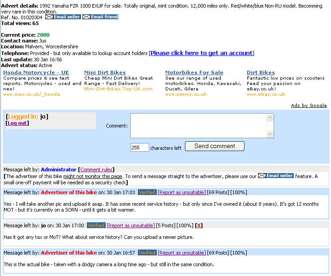Click Email seller icon in Administrator message
The height and width of the screenshot is (276, 331).
(x=276, y=176)
